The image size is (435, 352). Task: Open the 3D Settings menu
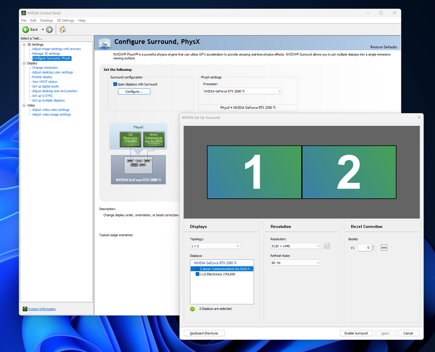click(x=65, y=20)
